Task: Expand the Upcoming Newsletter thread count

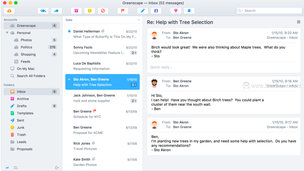Action: pos(134,53)
